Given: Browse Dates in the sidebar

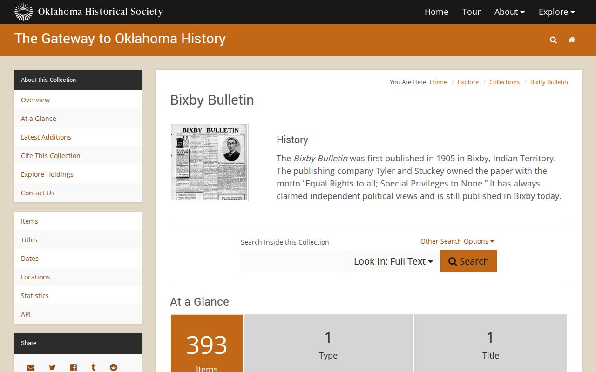Looking at the screenshot, I should click(78, 259).
